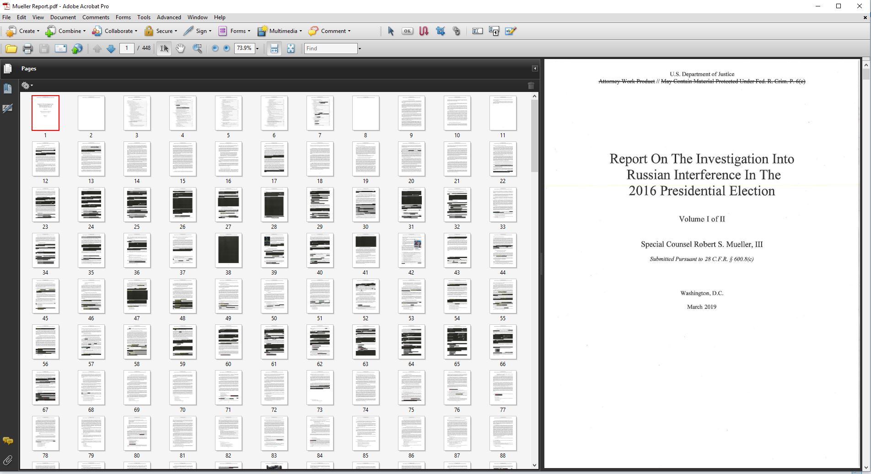Expand the Find options dropdown arrow

click(360, 48)
